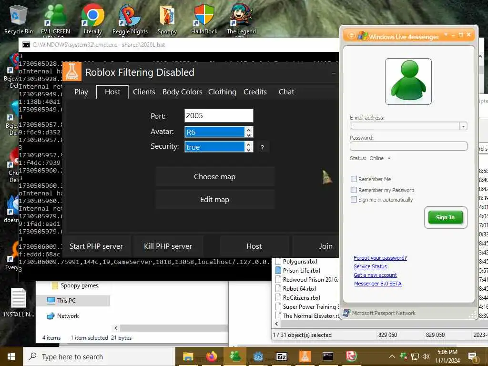Switch to the Body Colors tab
The image size is (488, 366).
[183, 92]
